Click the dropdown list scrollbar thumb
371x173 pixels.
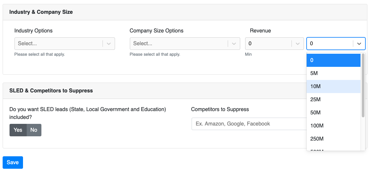(x=363, y=85)
